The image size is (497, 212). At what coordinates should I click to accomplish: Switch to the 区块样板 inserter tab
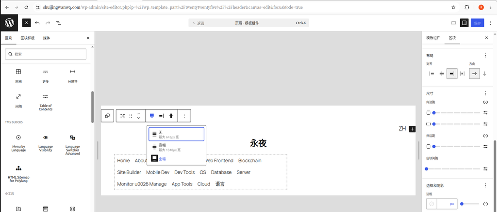[x=28, y=38]
